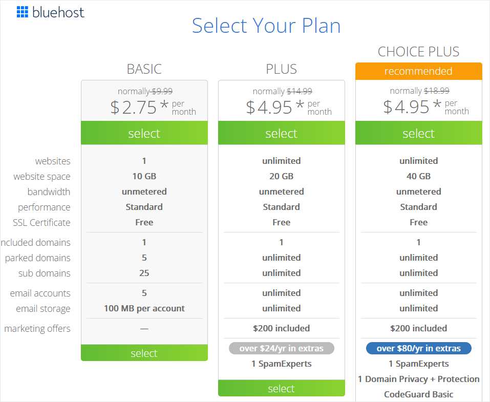Select the PLUS plan column header
This screenshot has width=490, height=402.
(x=281, y=69)
